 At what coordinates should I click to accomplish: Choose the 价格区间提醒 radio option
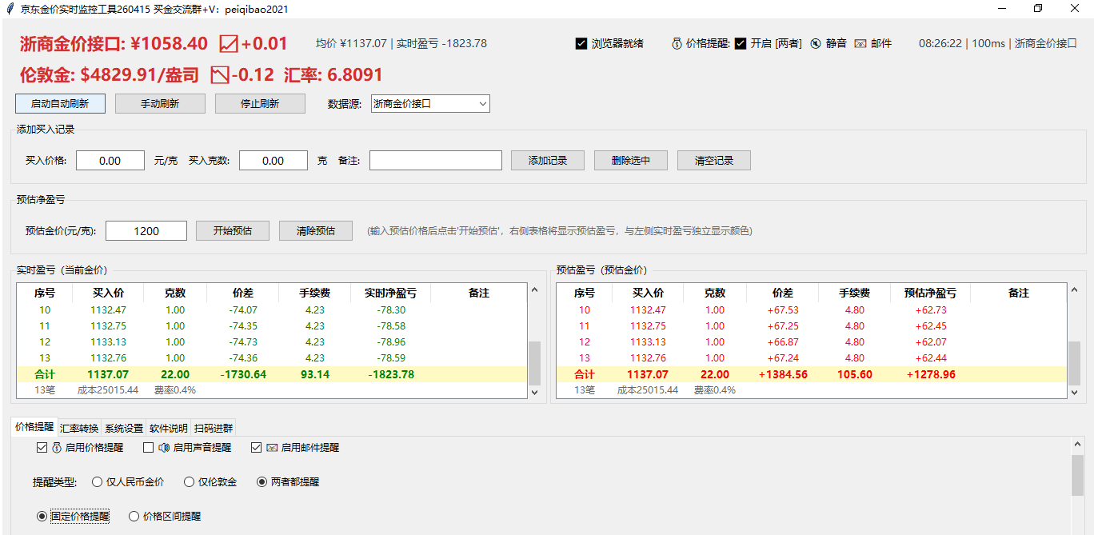[134, 517]
